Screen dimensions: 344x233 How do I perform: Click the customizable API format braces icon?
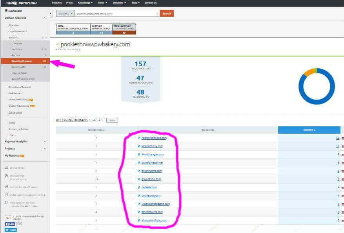click(x=6, y=202)
